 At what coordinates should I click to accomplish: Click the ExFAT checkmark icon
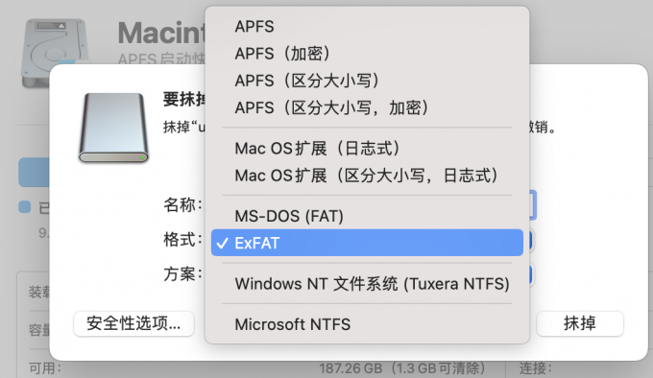(223, 244)
